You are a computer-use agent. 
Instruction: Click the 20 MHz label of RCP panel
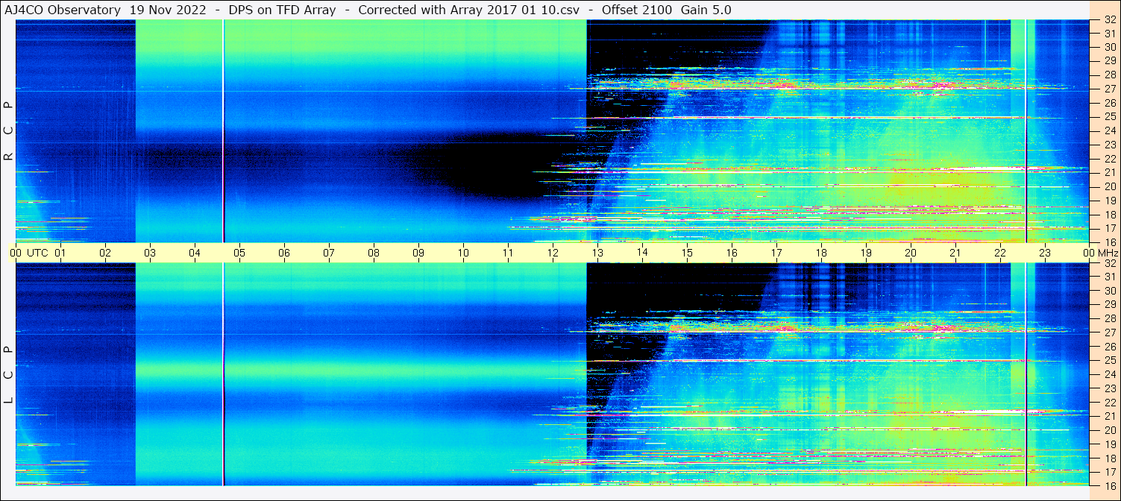tap(1109, 186)
